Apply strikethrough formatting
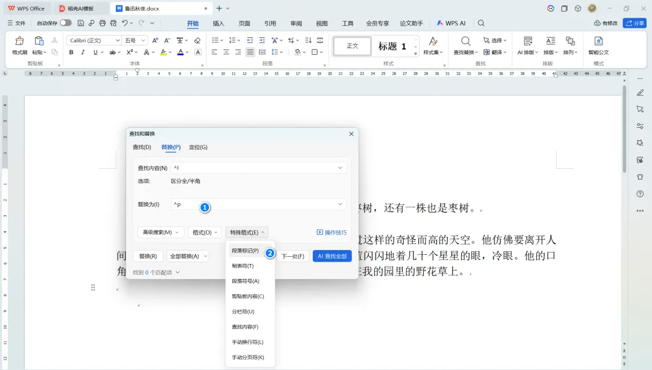The image size is (652, 370). [112, 52]
